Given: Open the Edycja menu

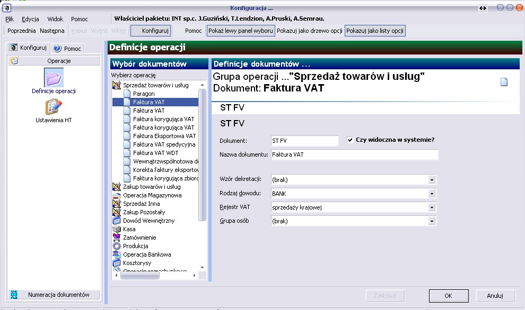Looking at the screenshot, I should (x=30, y=19).
